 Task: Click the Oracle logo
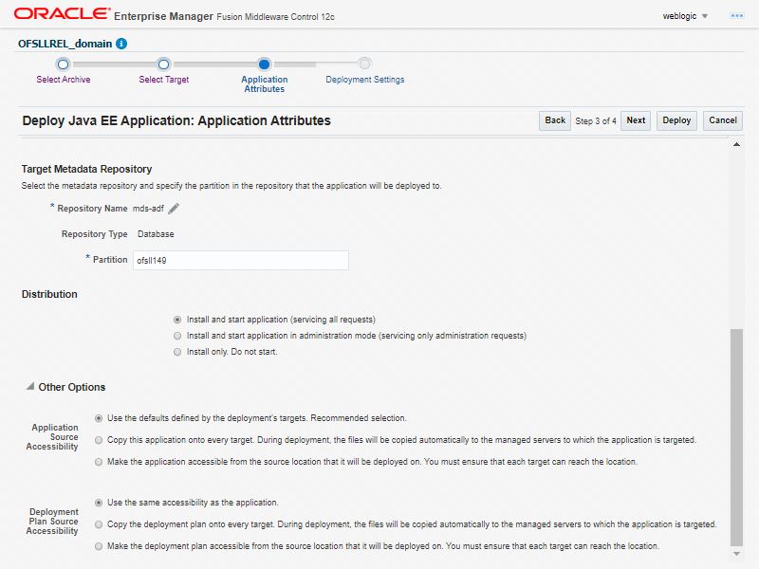(62, 13)
